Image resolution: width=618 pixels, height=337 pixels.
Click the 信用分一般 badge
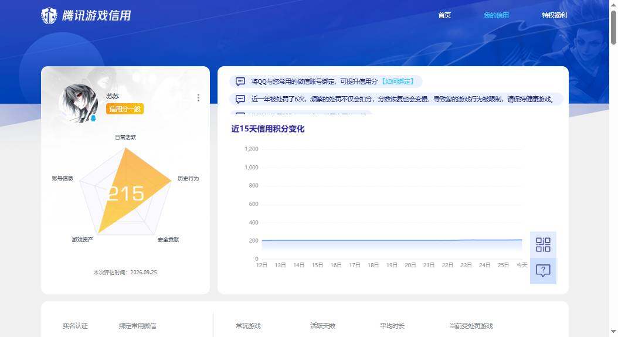[124, 109]
